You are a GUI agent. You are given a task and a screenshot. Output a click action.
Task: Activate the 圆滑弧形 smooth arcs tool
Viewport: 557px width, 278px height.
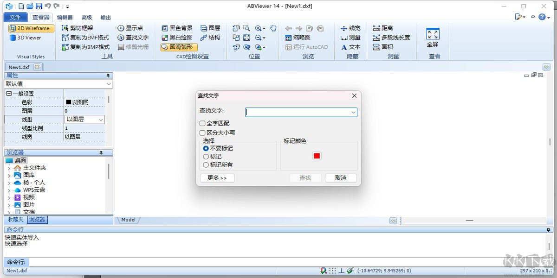(180, 47)
